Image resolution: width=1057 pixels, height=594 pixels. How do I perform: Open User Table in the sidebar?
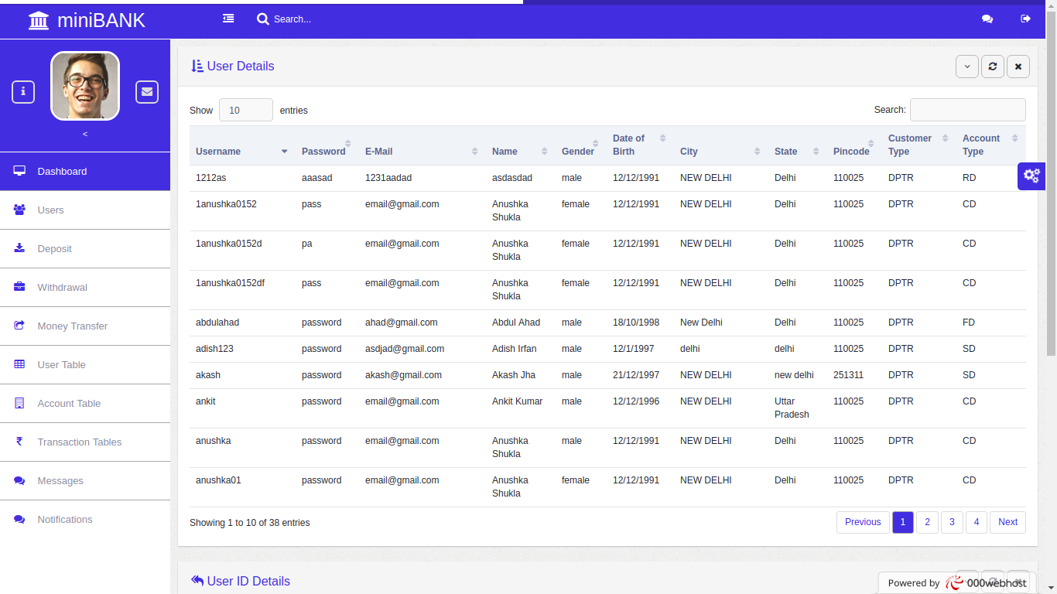pyautogui.click(x=85, y=365)
